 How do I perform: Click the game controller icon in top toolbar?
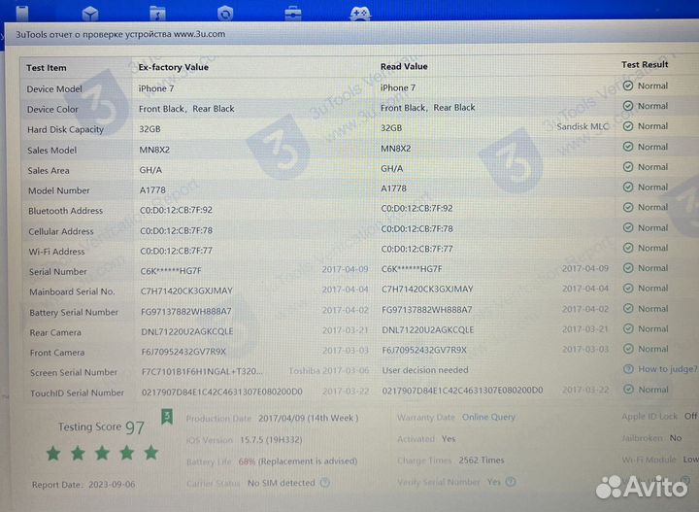[x=359, y=13]
